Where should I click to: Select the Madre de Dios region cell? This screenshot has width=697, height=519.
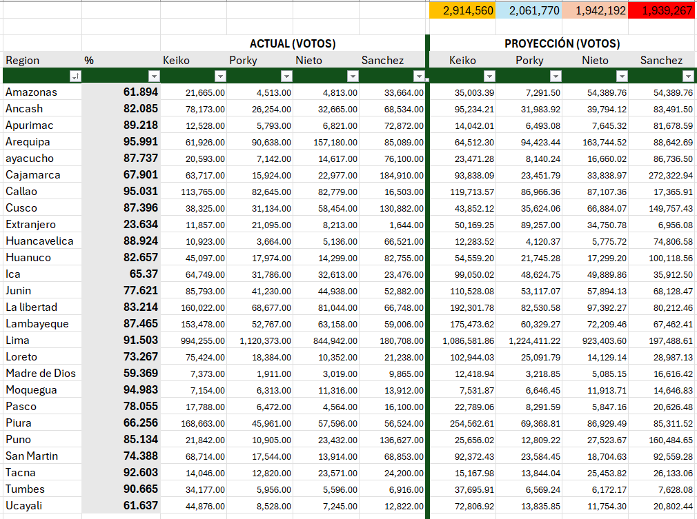click(x=42, y=374)
